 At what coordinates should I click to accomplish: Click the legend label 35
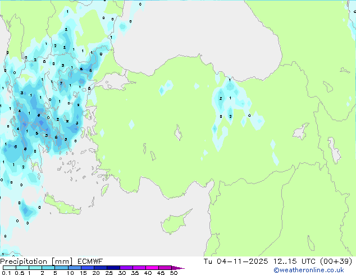tap(135, 273)
